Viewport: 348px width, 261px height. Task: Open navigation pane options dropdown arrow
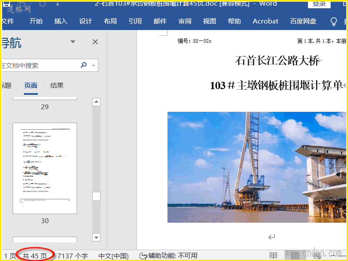[73, 42]
